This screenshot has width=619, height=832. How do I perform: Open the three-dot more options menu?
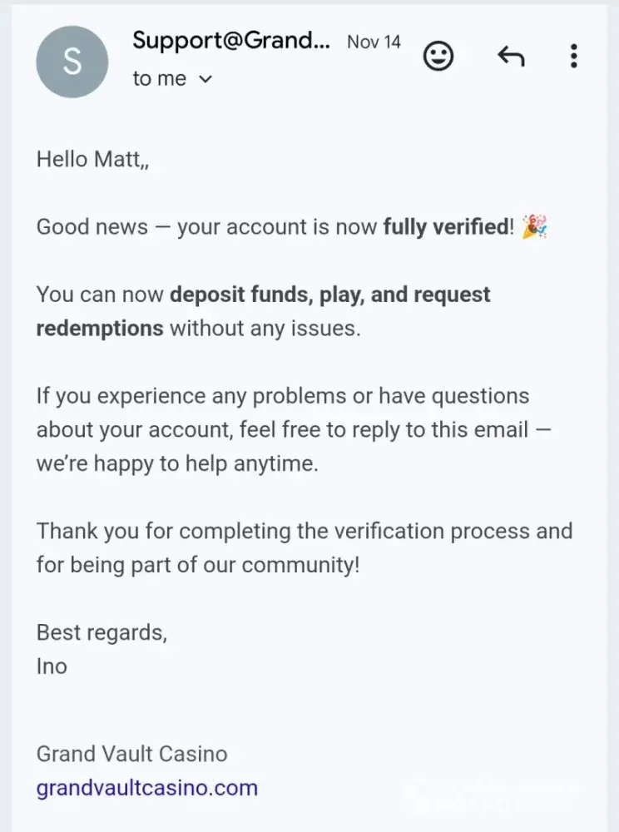[573, 56]
